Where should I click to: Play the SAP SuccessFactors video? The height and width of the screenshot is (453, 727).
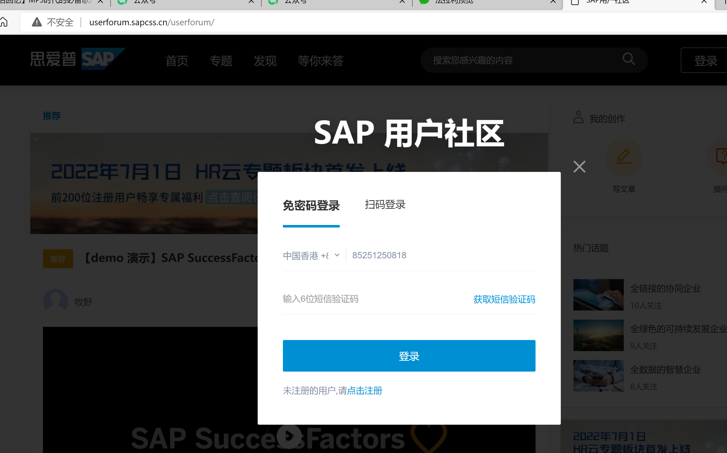coord(289,436)
